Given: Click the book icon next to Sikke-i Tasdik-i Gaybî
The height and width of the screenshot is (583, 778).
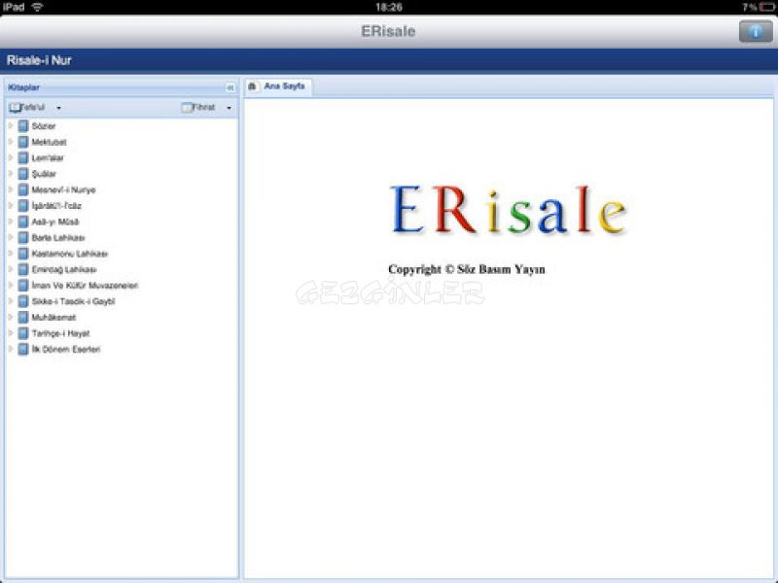Looking at the screenshot, I should tap(22, 301).
